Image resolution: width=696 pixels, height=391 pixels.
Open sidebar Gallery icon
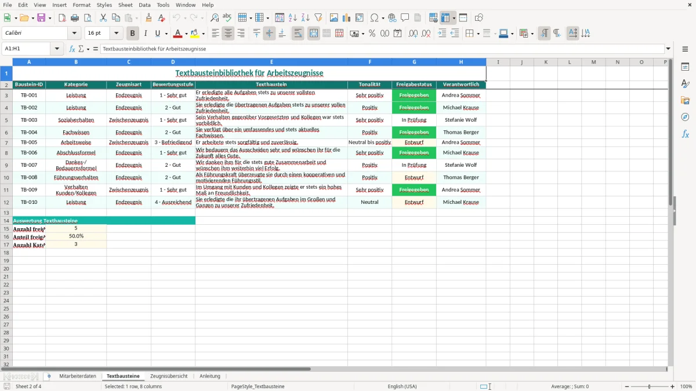pos(685,101)
